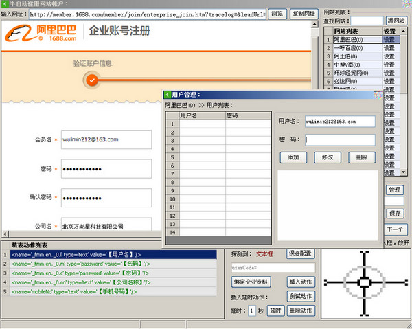
Task: Click website list scrollbar up arrow
Action: pyautogui.click(x=404, y=32)
